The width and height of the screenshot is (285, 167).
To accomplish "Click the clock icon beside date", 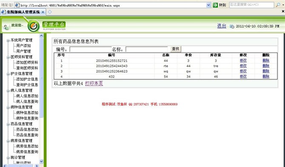I will pos(232,26).
